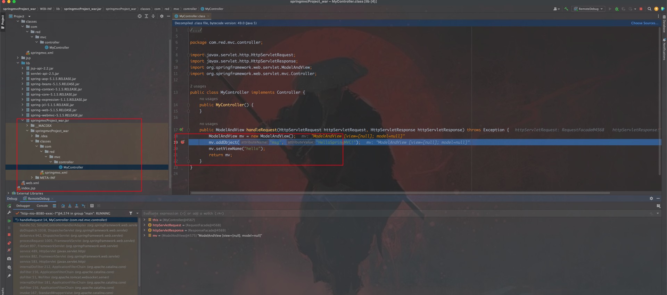The height and width of the screenshot is (295, 667).
Task: Toggle the Database tool window stripe button
Action: [x=664, y=24]
